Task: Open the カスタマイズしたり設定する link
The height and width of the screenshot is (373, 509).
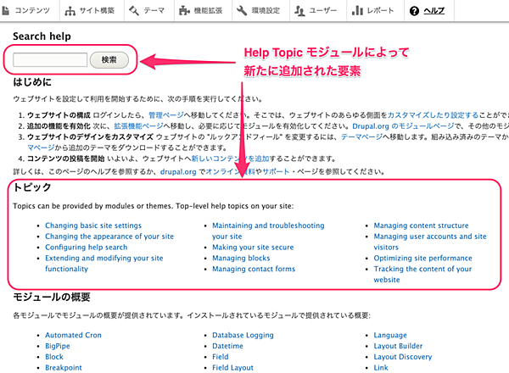Action: coord(433,115)
